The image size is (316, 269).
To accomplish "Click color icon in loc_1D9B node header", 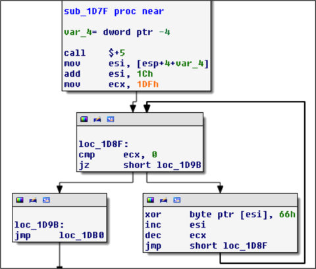I will 20,200.
